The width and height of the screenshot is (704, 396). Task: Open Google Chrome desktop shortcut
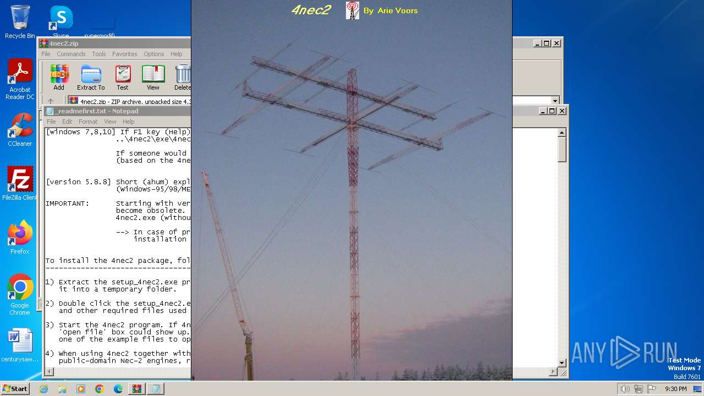pos(20,294)
